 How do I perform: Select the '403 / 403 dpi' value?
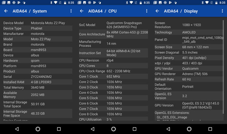click(192, 63)
